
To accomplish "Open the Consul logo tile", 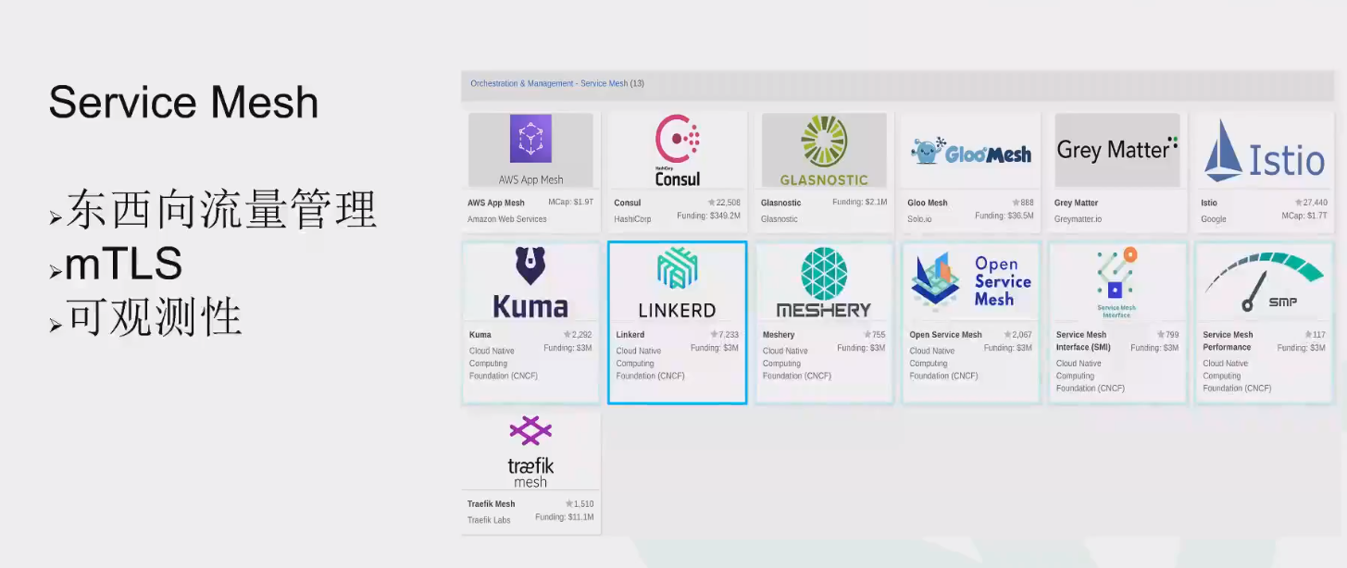I will coord(678,150).
